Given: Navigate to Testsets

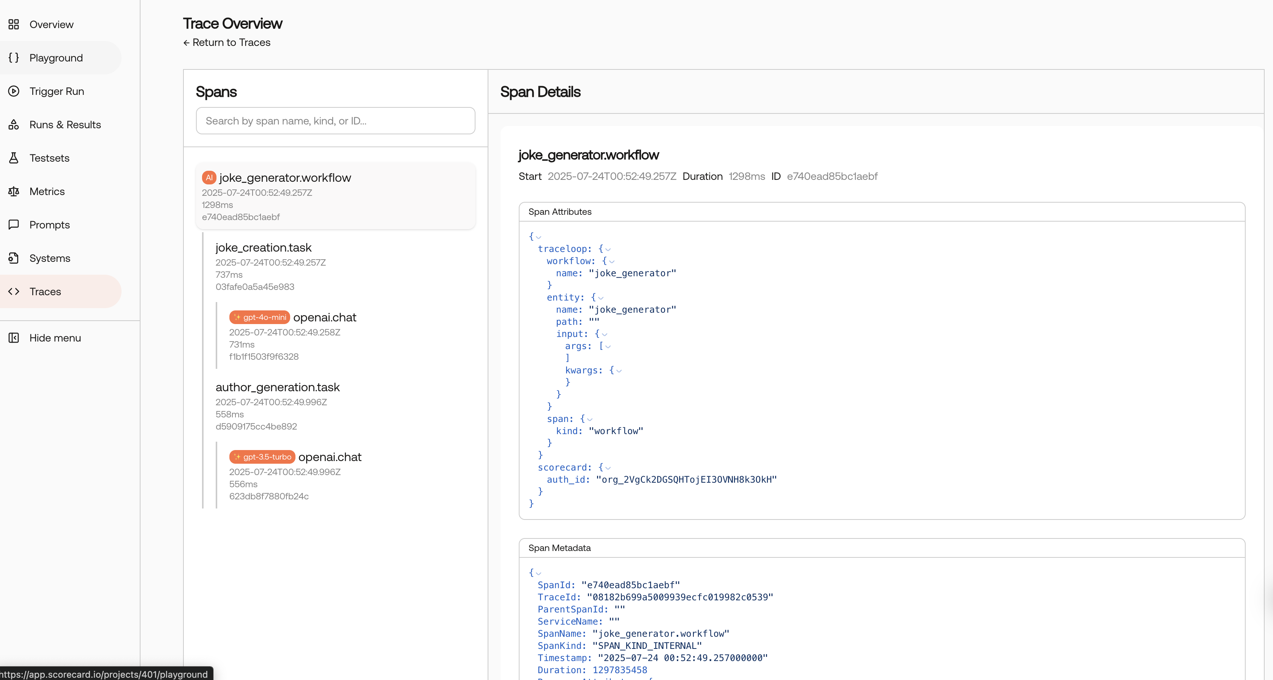Looking at the screenshot, I should [x=60, y=158].
